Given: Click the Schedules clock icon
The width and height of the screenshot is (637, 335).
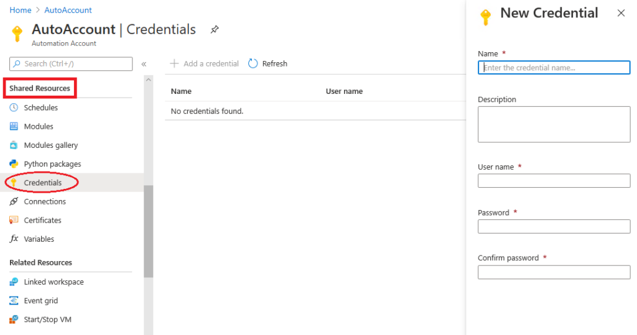Looking at the screenshot, I should pos(14,108).
